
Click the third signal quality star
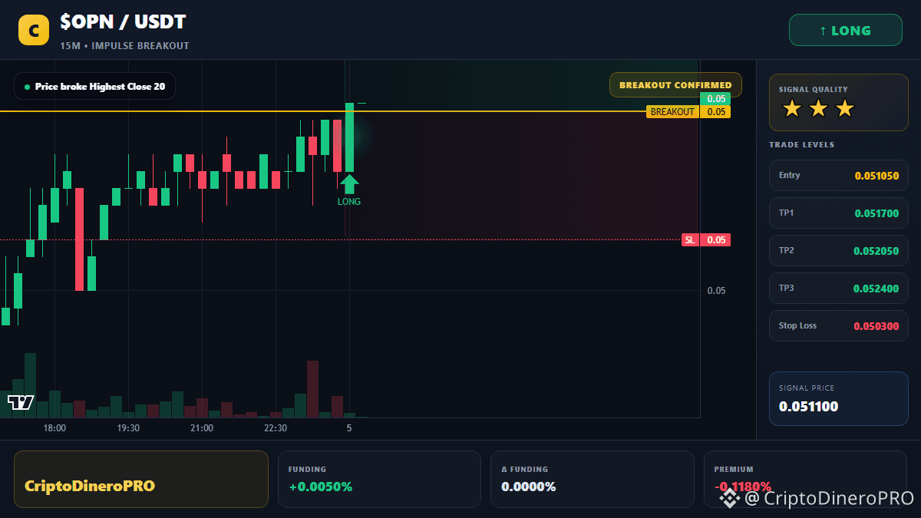tap(844, 109)
